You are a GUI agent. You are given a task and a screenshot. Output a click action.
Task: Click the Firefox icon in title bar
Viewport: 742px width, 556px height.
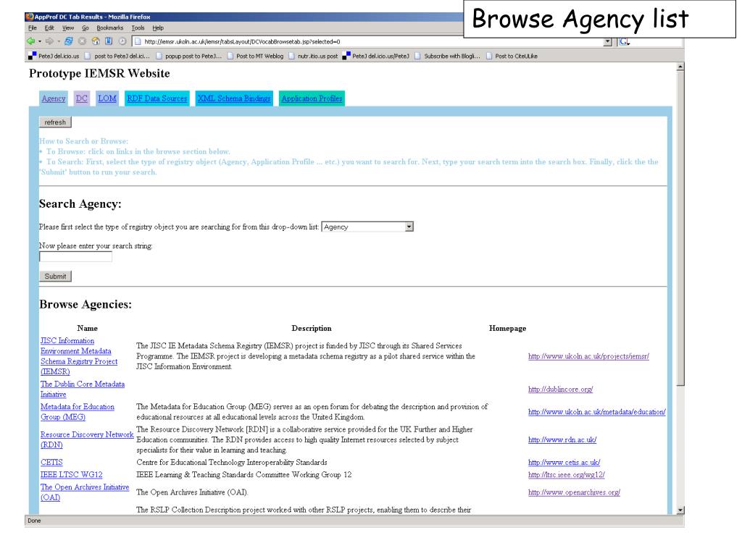(x=30, y=17)
